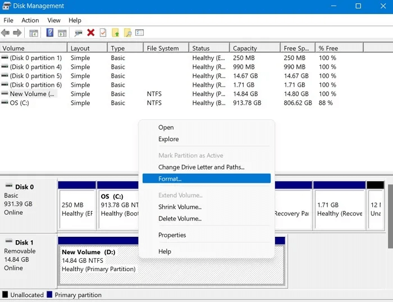
Task: Choose Explore from the context menu
Action: pos(207,139)
